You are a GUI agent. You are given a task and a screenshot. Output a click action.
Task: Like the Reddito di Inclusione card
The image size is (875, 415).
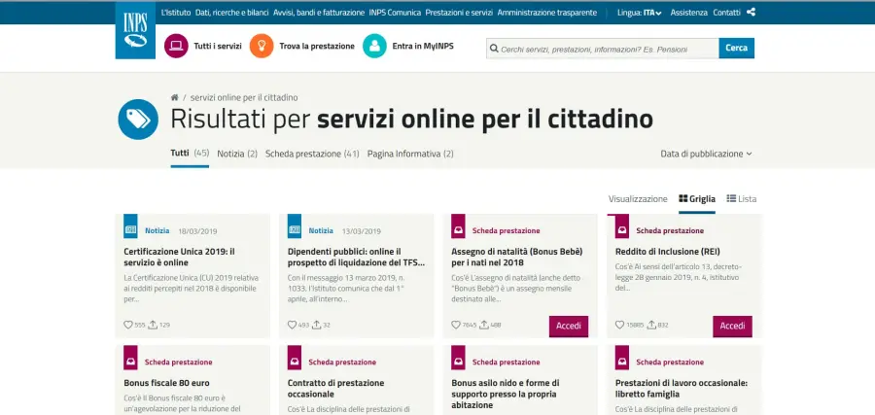(x=620, y=325)
